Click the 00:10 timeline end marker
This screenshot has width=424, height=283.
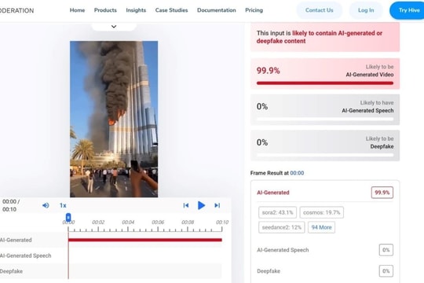[222, 222]
